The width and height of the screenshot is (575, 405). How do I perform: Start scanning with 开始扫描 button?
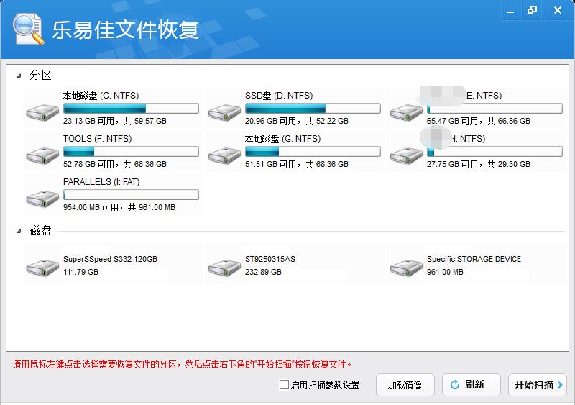[x=538, y=385]
